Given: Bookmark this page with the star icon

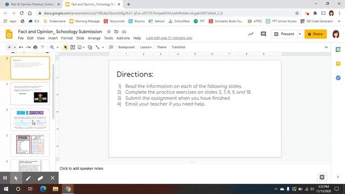Looking at the screenshot, I should (x=297, y=13).
